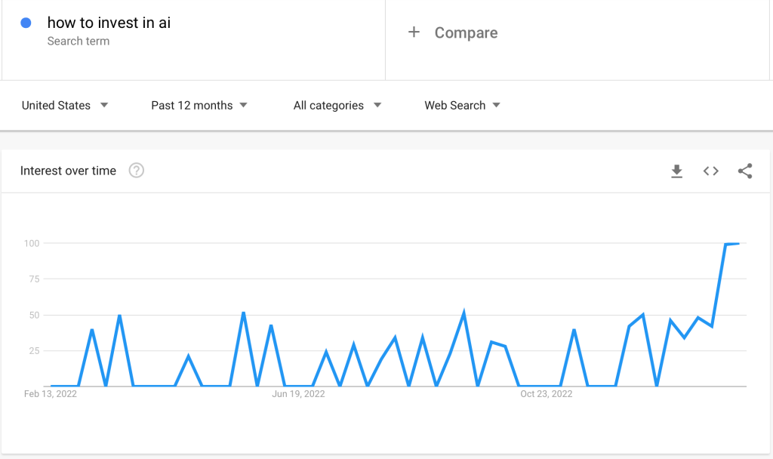Change the Web Search type dropdown
The image size is (773, 459).
click(463, 106)
